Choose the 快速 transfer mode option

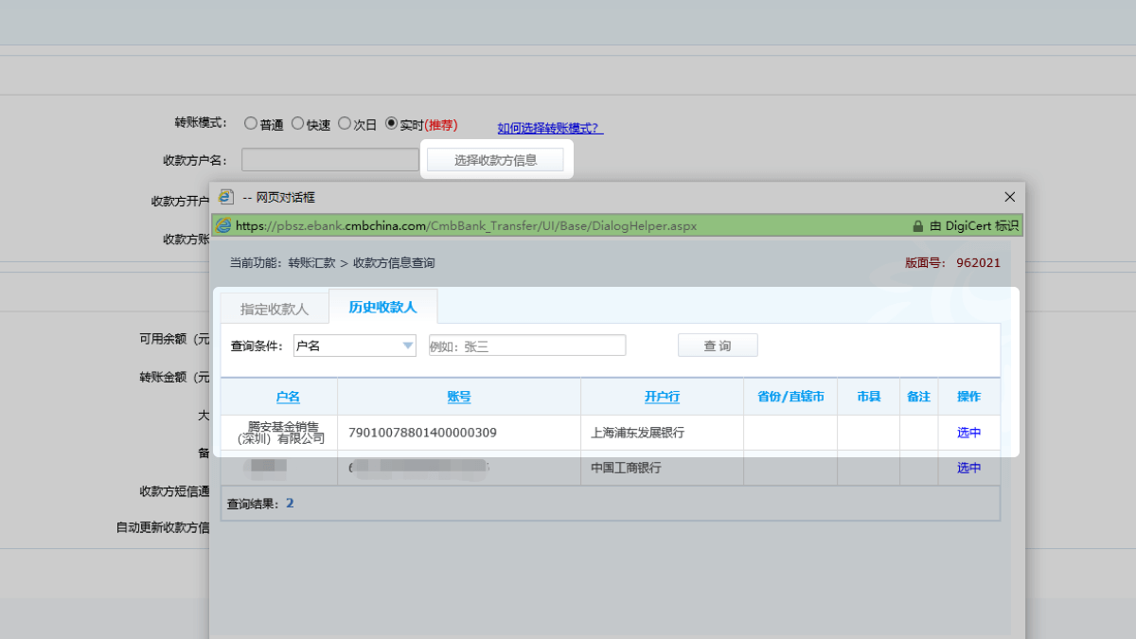click(297, 123)
